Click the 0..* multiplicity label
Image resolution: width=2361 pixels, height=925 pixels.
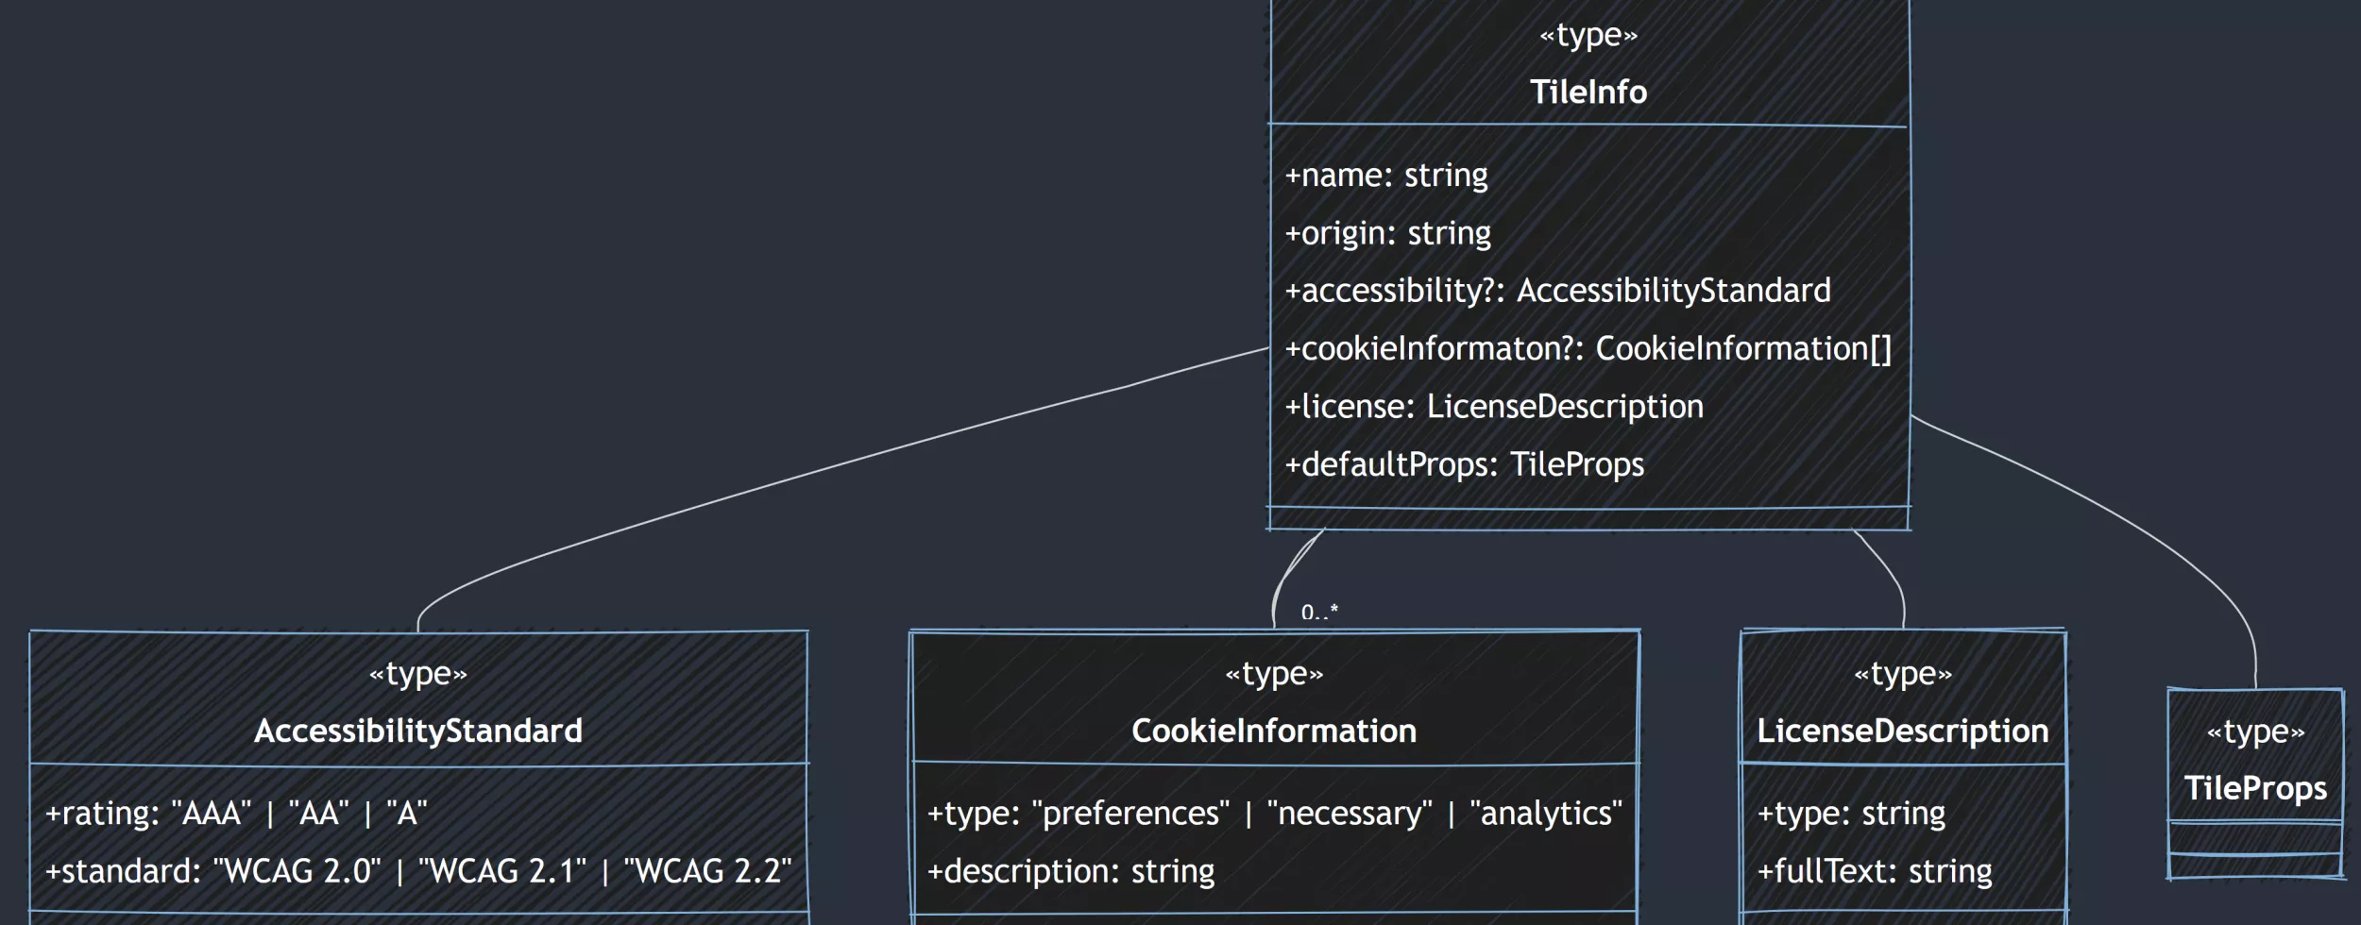[x=1319, y=613]
